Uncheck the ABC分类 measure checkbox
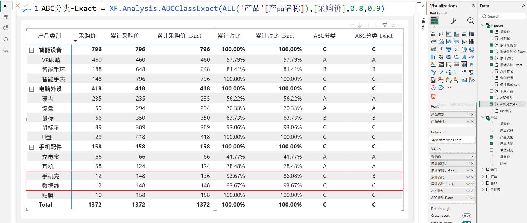The height and width of the screenshot is (223, 527). click(x=491, y=98)
